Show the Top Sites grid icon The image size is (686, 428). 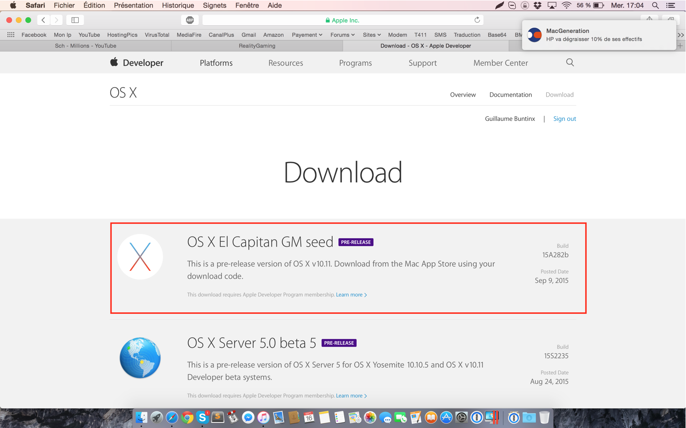(11, 35)
